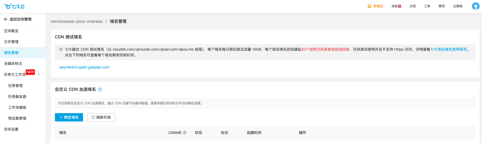Screen dimensions: 482x143
Task: Open test domain swynfe4im.sabkt.gdipper.com
Action: pos(84,67)
